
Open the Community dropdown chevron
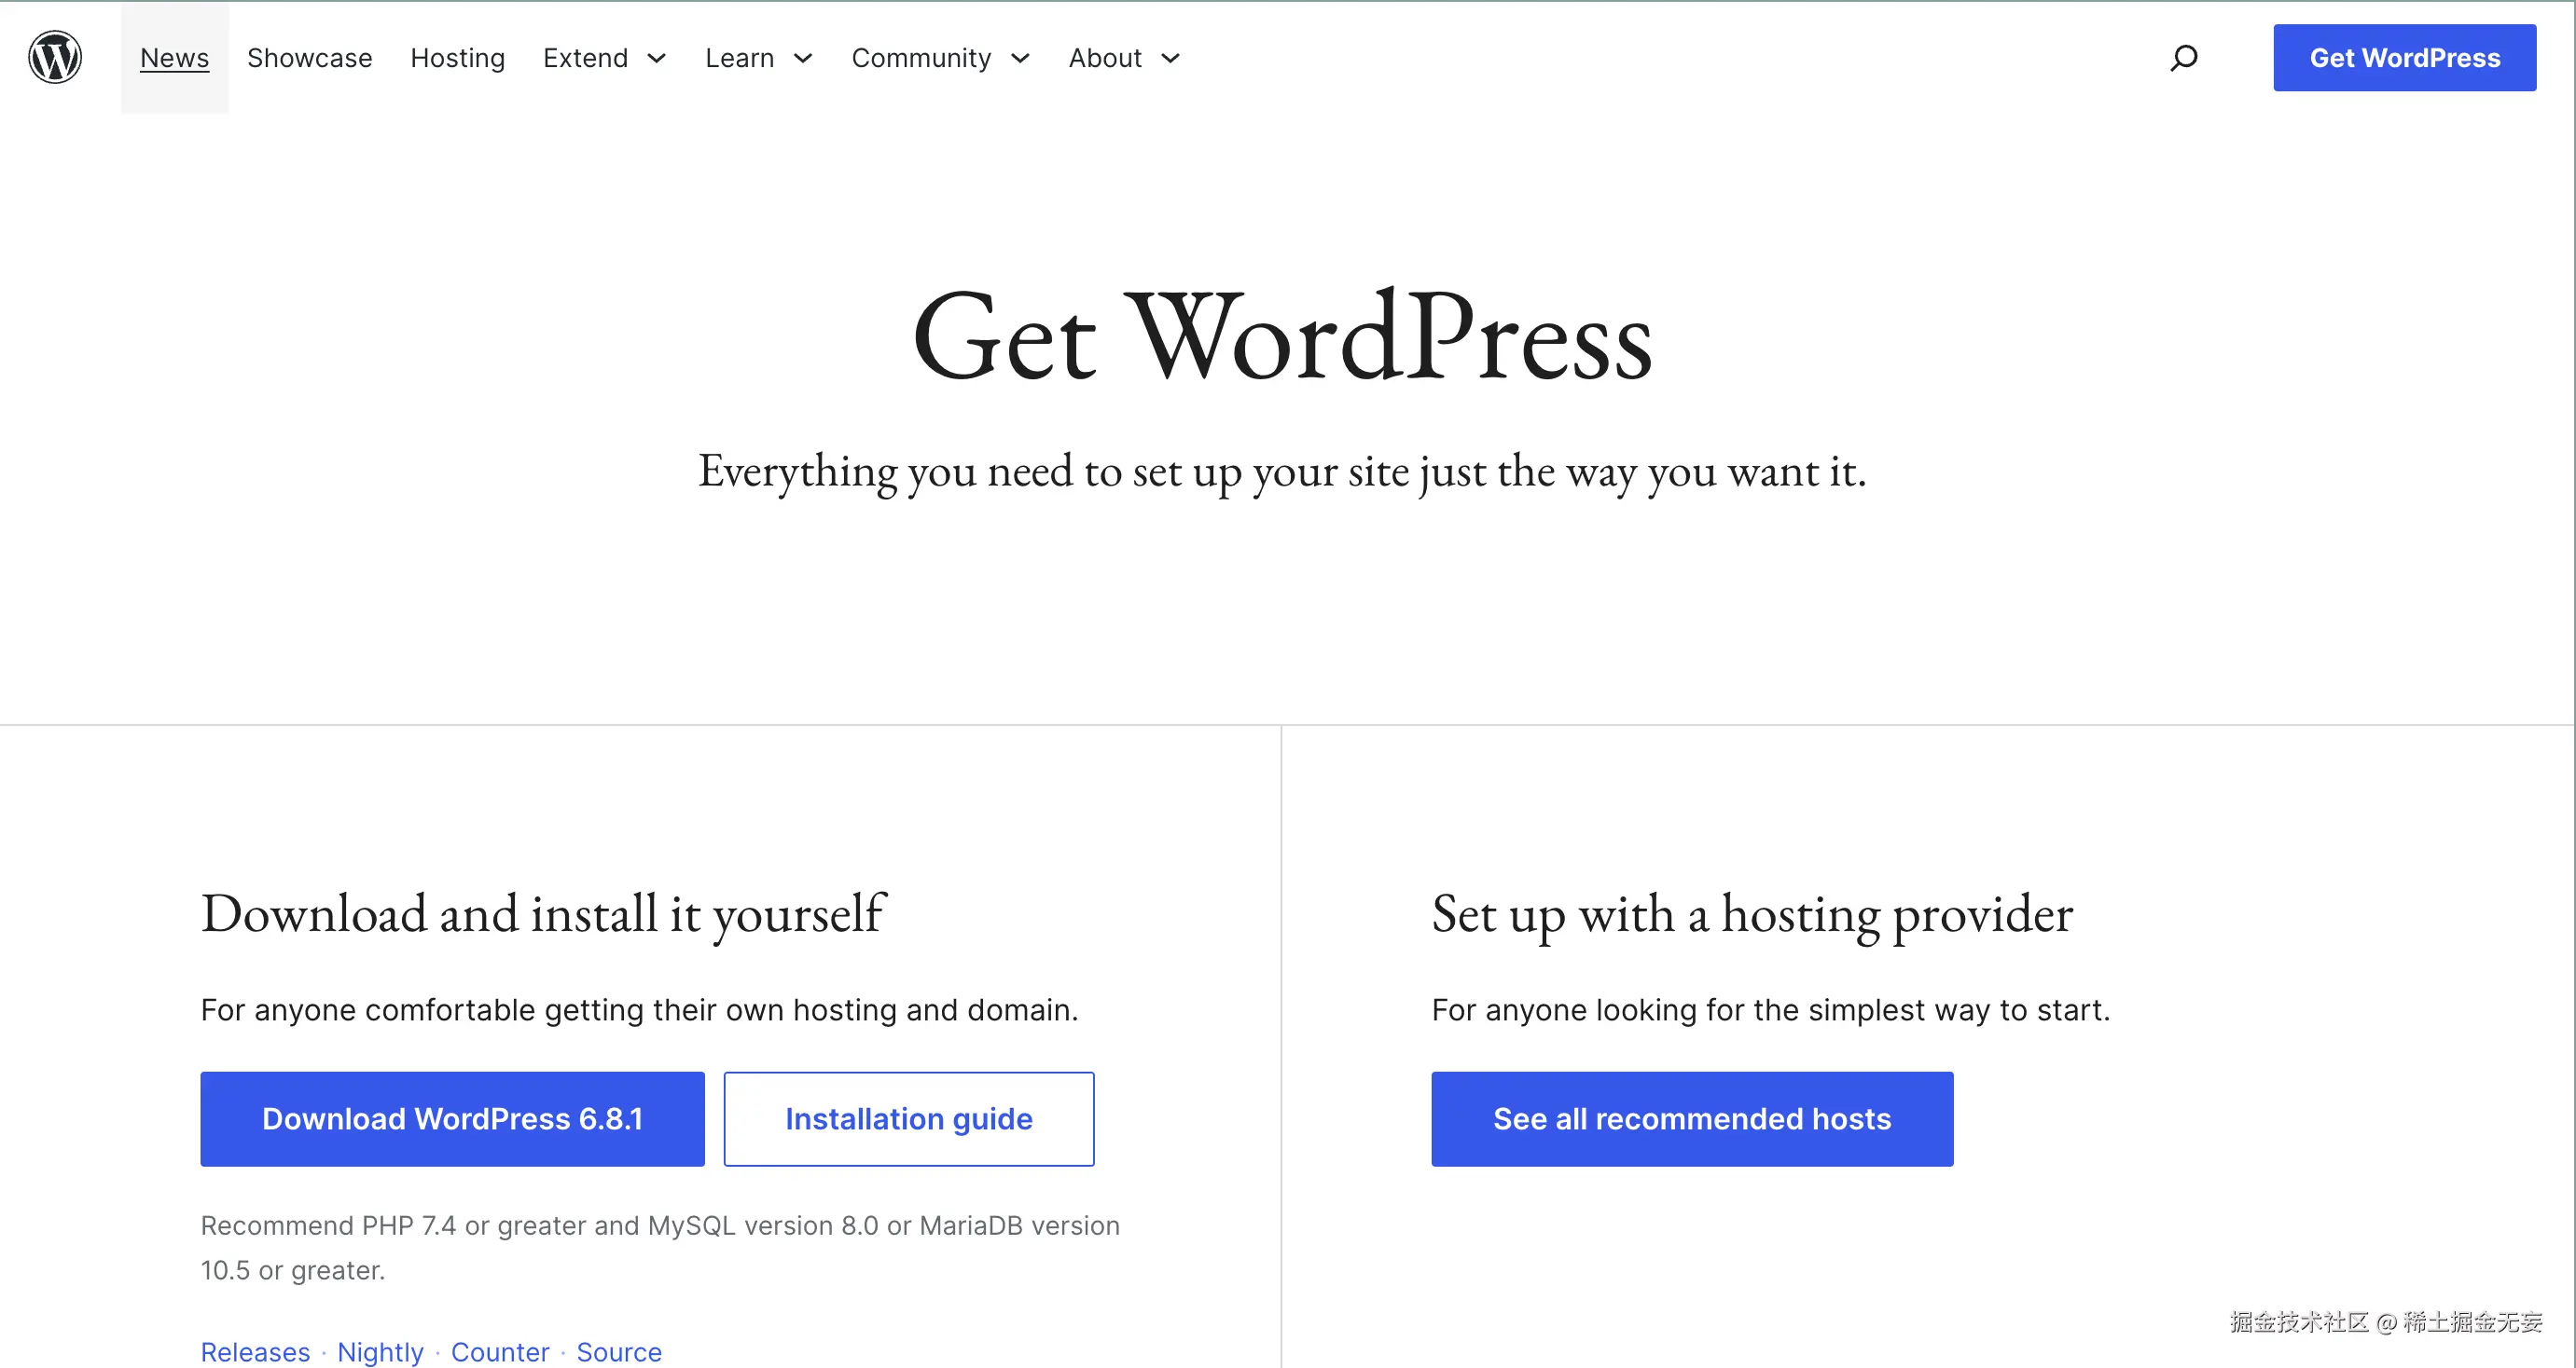point(1020,58)
